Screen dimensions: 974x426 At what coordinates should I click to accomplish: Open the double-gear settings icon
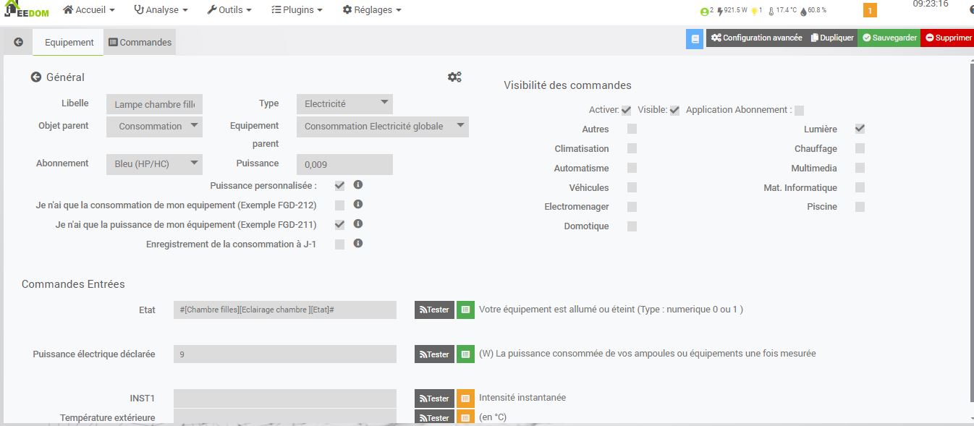[x=454, y=77]
